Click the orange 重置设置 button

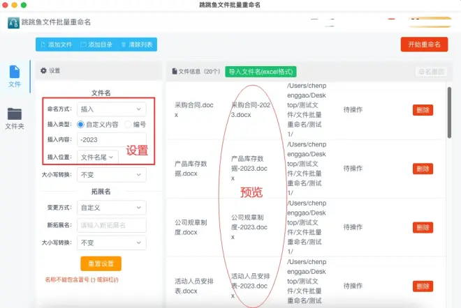101,263
